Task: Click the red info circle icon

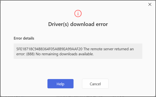Action: tap(78, 13)
